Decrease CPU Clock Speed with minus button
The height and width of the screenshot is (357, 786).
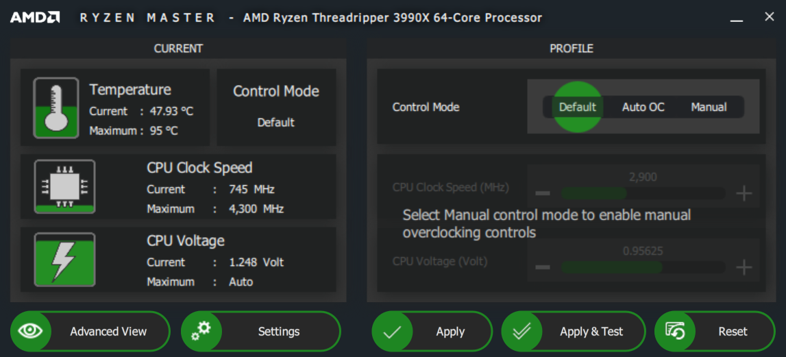(543, 193)
